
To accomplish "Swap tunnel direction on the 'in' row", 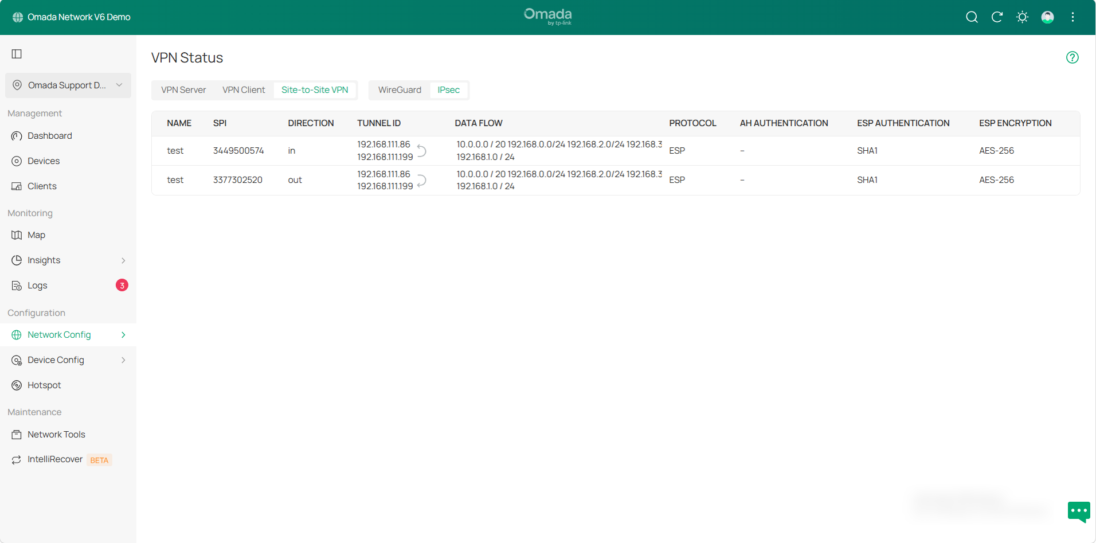I will tap(422, 150).
